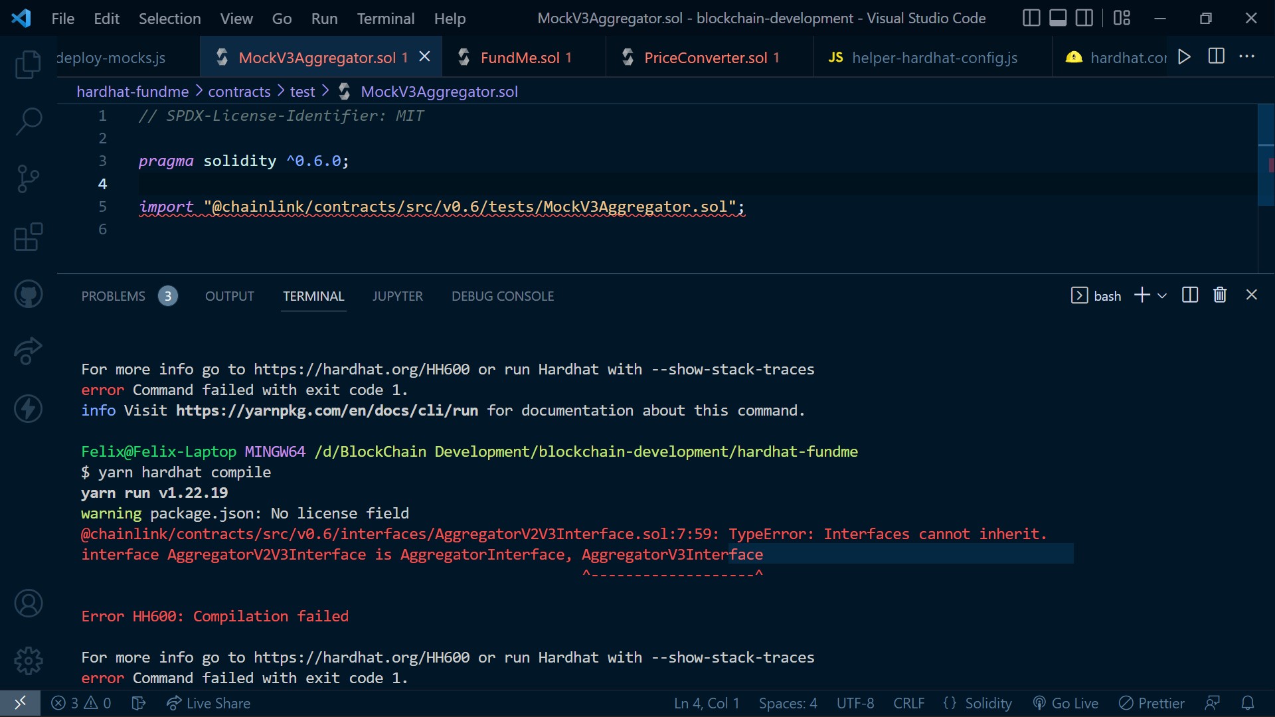The width and height of the screenshot is (1275, 717).
Task: Open the Selection menu
Action: click(x=170, y=19)
